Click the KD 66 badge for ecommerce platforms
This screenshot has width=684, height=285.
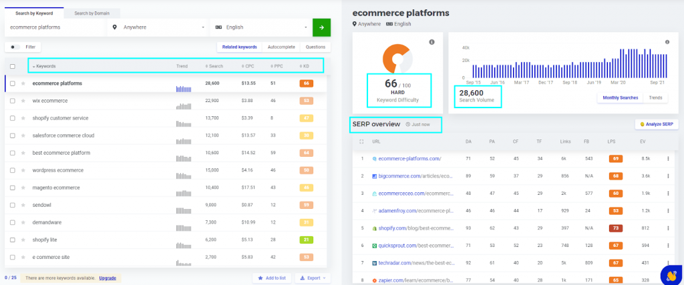tap(306, 83)
